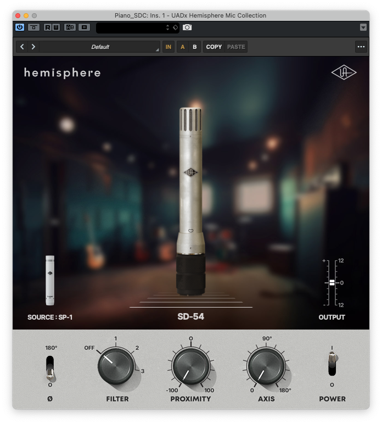
Task: Click the PROXIMITY knob
Action: coord(191,366)
